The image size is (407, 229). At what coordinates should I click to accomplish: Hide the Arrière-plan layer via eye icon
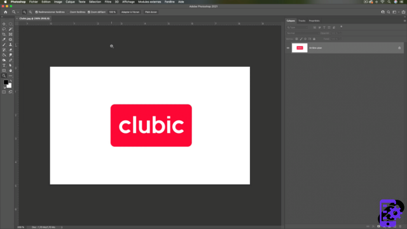pyautogui.click(x=288, y=48)
